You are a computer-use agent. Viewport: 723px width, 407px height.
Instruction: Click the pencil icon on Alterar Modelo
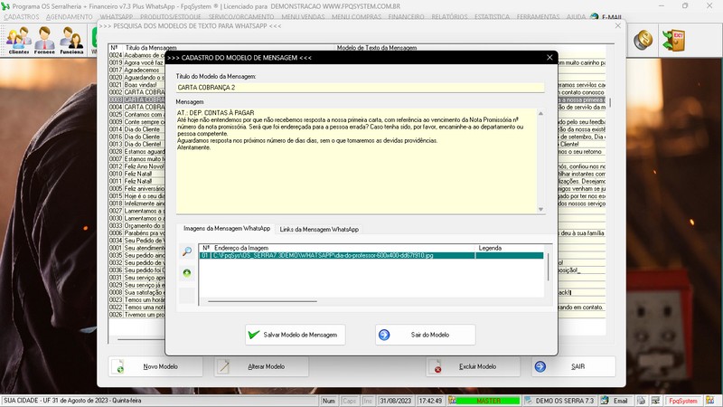click(x=223, y=366)
